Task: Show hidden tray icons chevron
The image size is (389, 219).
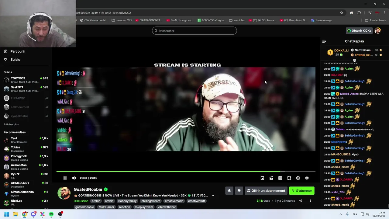Action: coord(340,214)
